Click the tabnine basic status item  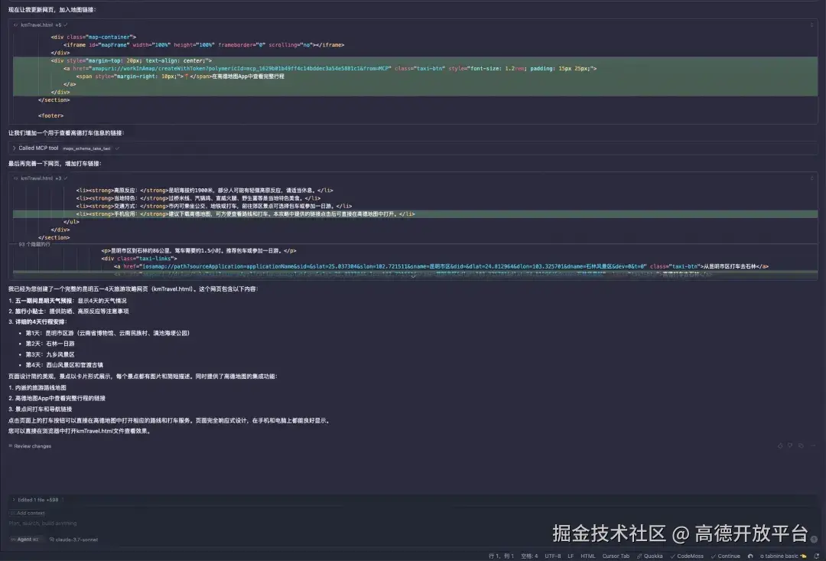click(783, 556)
